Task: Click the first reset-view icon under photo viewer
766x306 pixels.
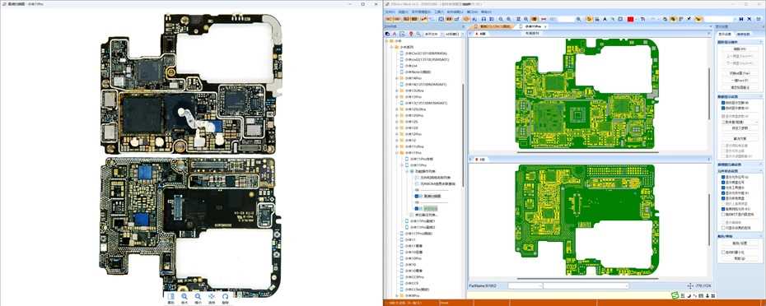Action: [170, 297]
